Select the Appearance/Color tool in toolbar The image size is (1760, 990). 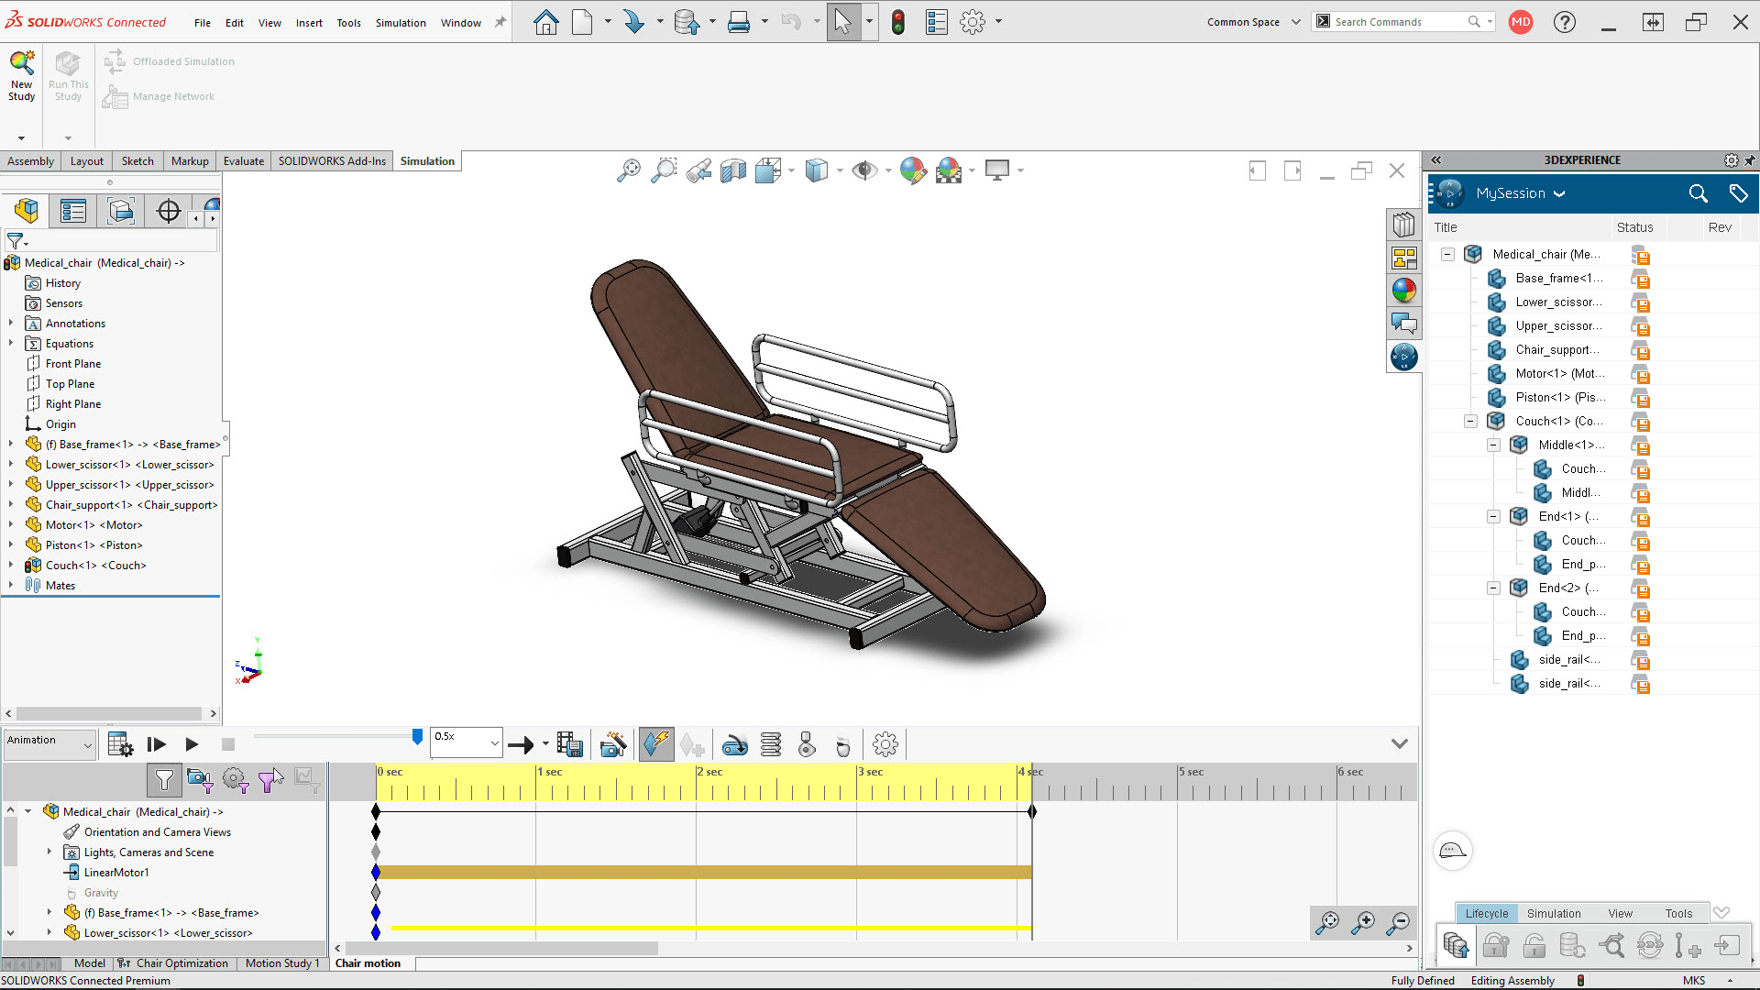point(910,170)
